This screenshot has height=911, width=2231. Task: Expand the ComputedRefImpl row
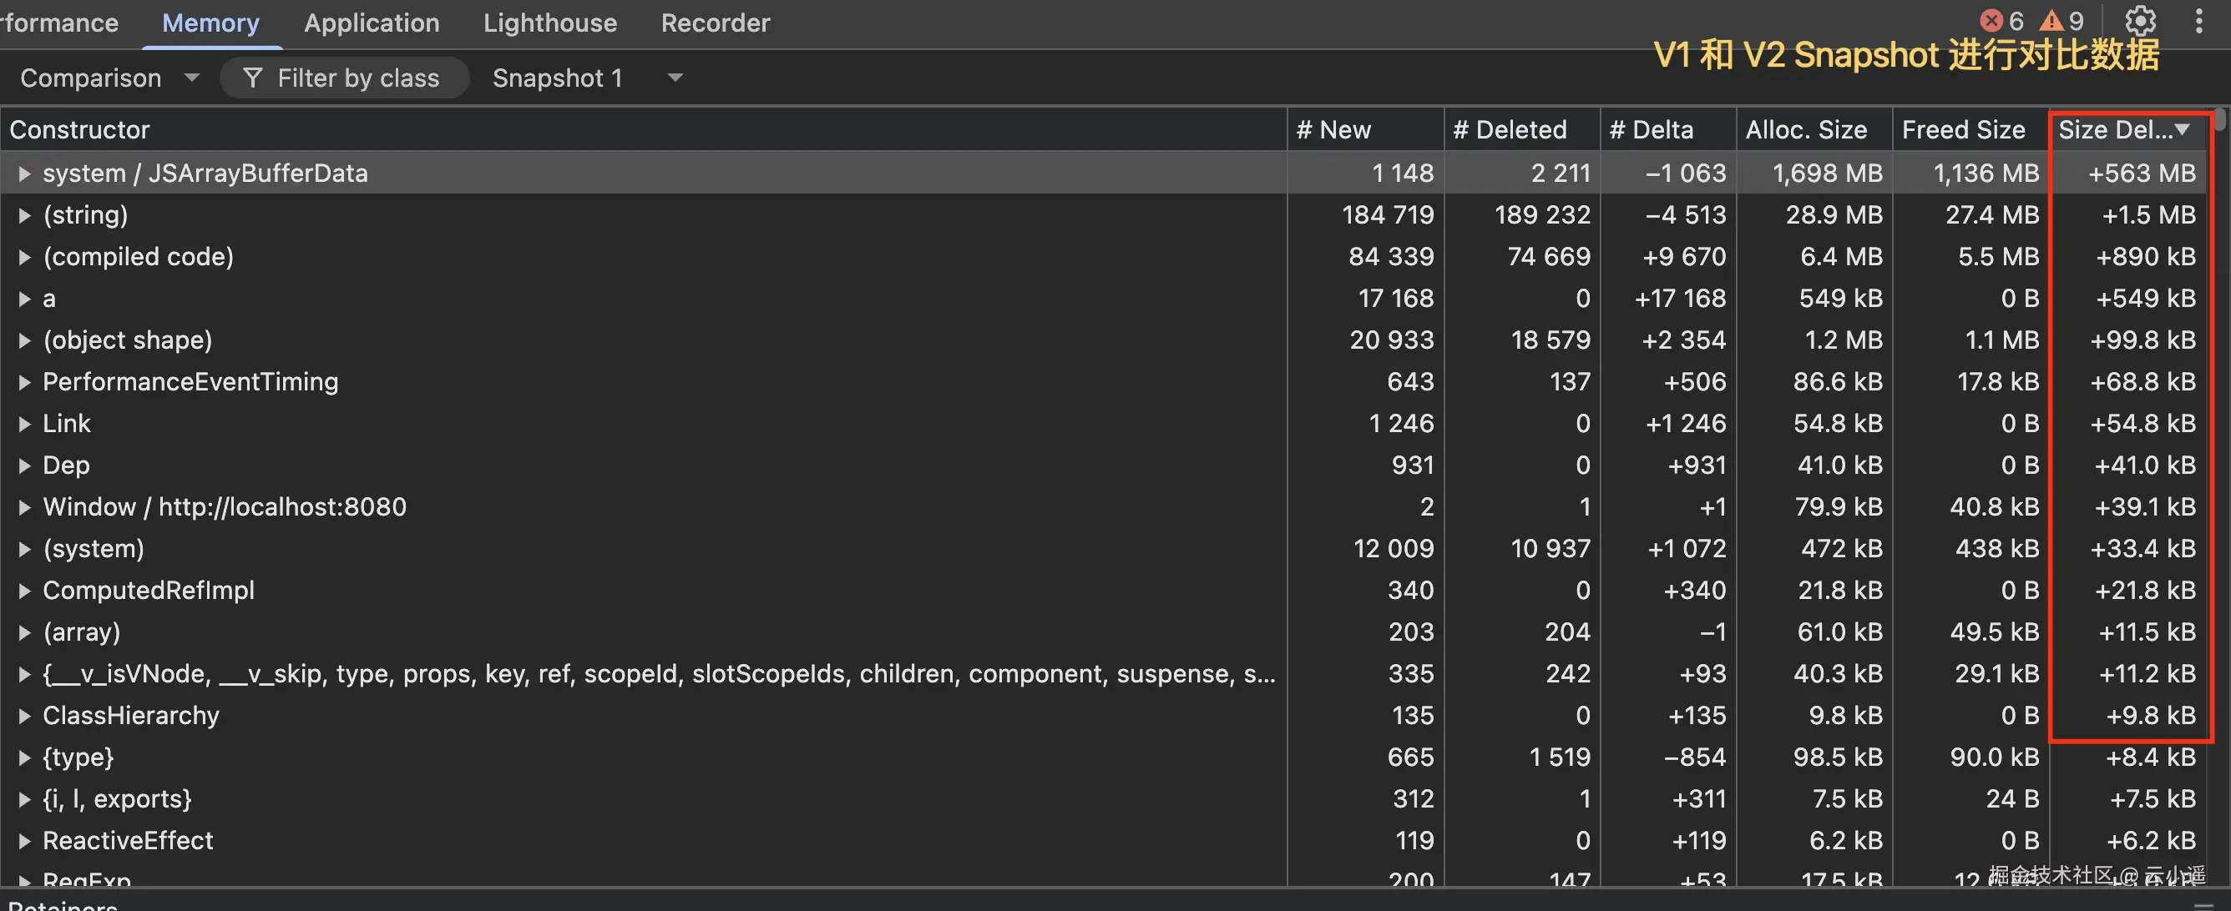[24, 590]
